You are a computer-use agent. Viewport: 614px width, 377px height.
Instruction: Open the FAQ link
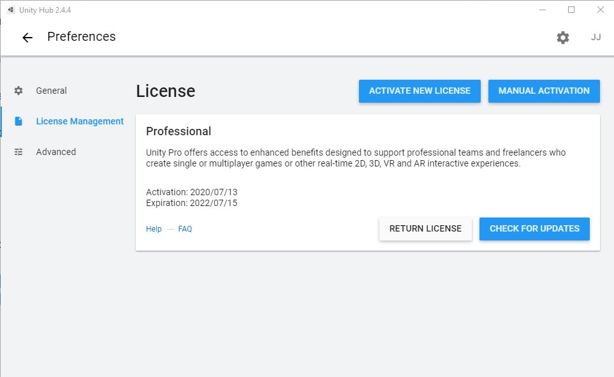[x=185, y=229]
